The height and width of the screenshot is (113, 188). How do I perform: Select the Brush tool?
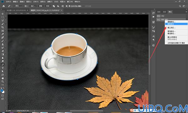point(3,41)
